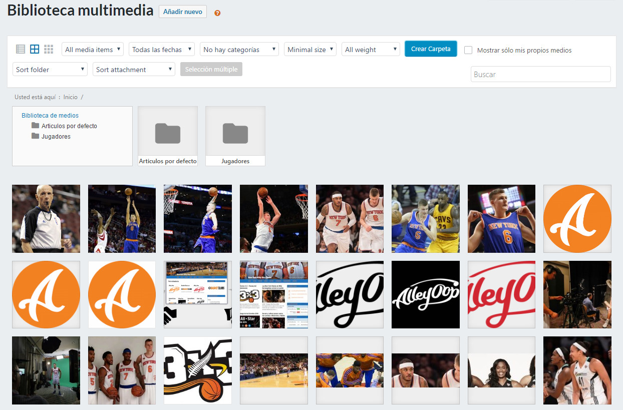Open website mockup thumbnail with Basketclubs logo
Screen dimensions: 623x410
point(198,294)
